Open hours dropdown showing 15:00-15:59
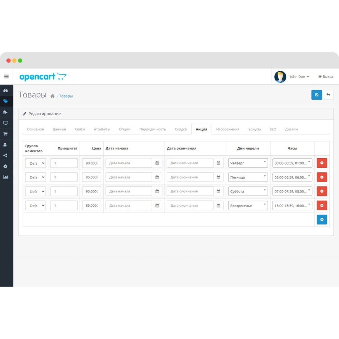 (292, 205)
